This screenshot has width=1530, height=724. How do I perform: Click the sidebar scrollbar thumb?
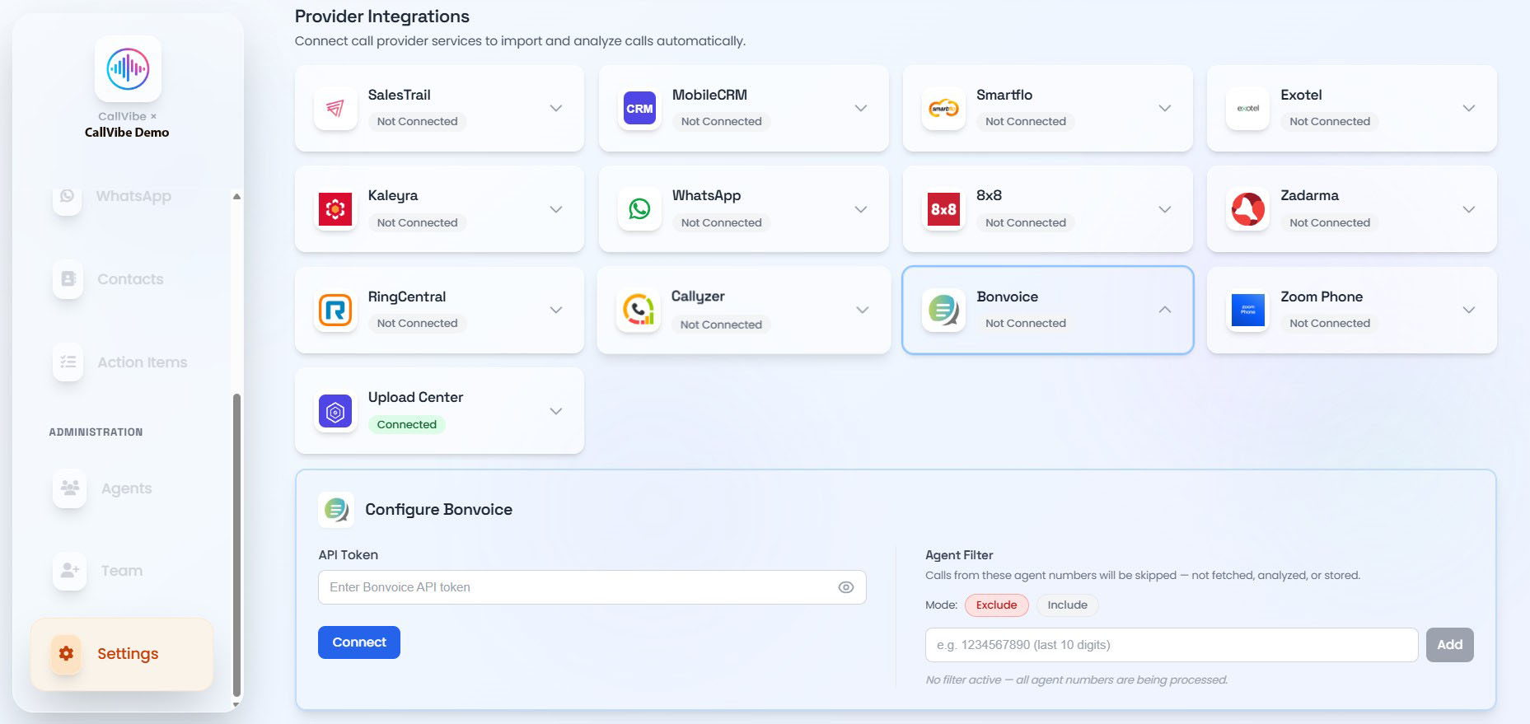(237, 545)
